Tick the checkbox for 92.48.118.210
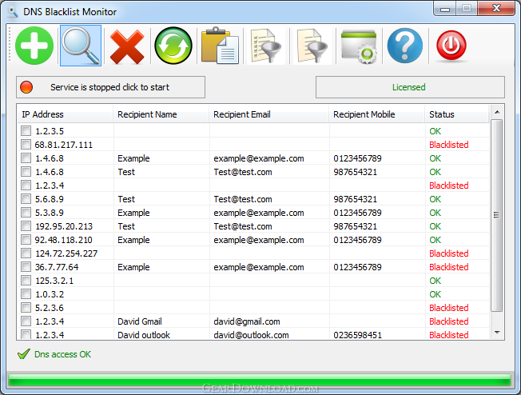 pos(26,240)
